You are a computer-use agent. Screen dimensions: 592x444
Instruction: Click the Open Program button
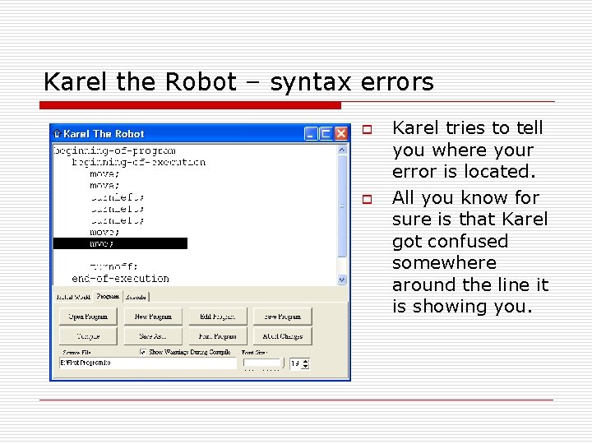pyautogui.click(x=88, y=317)
